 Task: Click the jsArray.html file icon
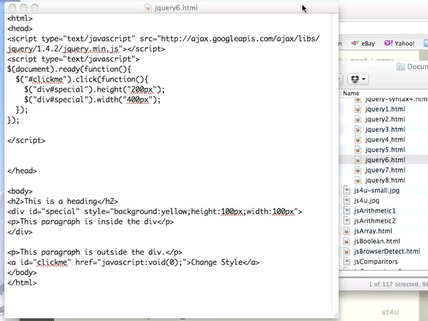pyautogui.click(x=347, y=231)
